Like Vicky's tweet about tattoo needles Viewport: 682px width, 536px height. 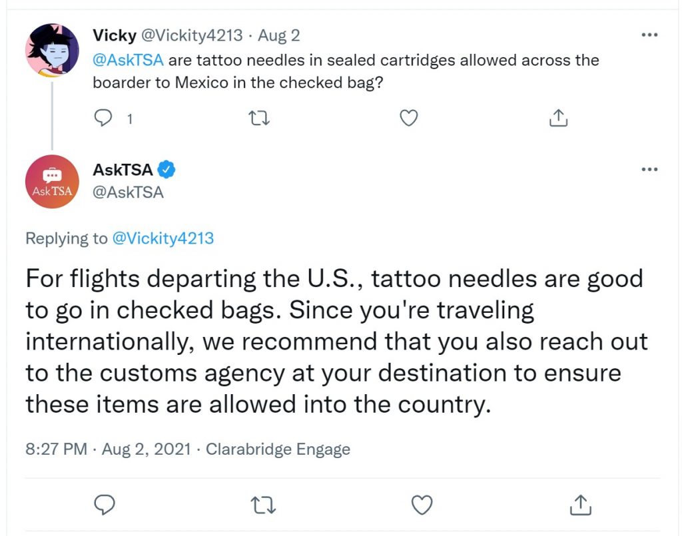408,118
